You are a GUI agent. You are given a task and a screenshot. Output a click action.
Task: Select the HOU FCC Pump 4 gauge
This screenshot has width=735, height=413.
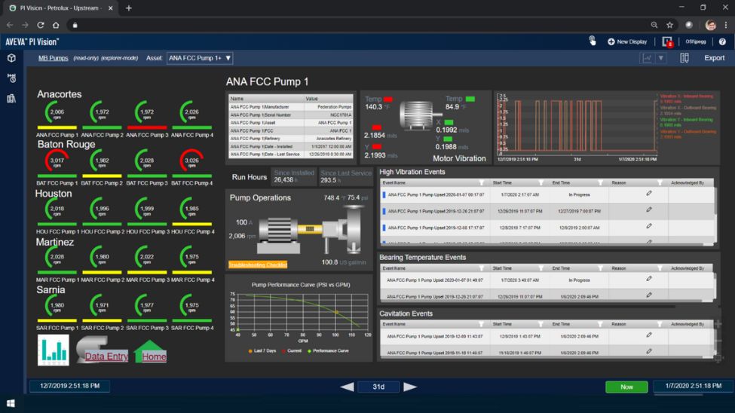191,209
